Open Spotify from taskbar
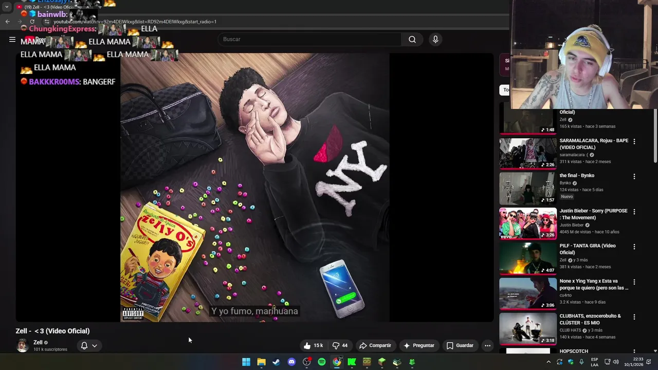This screenshot has height=370, width=658. [x=322, y=362]
